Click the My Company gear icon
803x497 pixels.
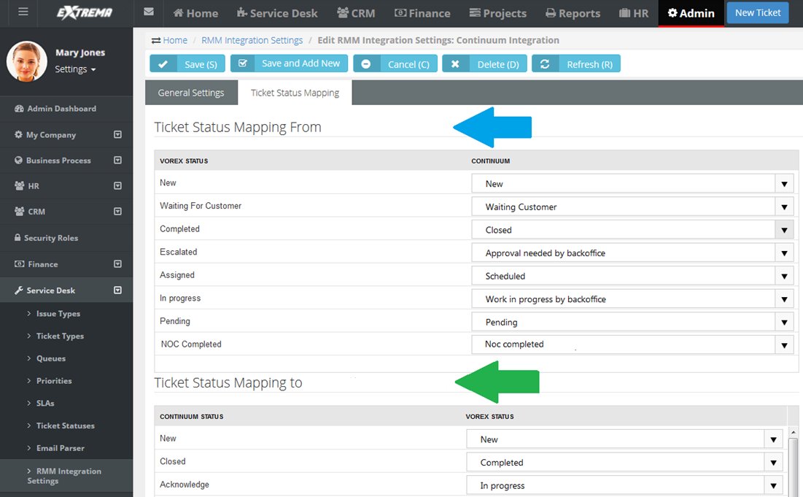18,135
